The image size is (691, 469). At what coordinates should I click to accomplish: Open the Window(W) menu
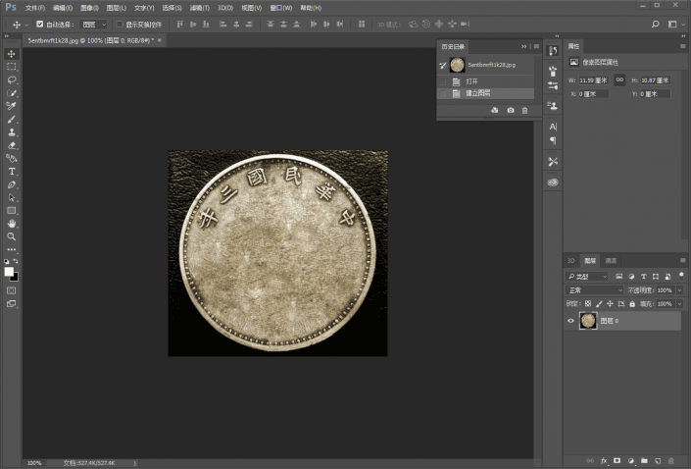click(x=280, y=8)
